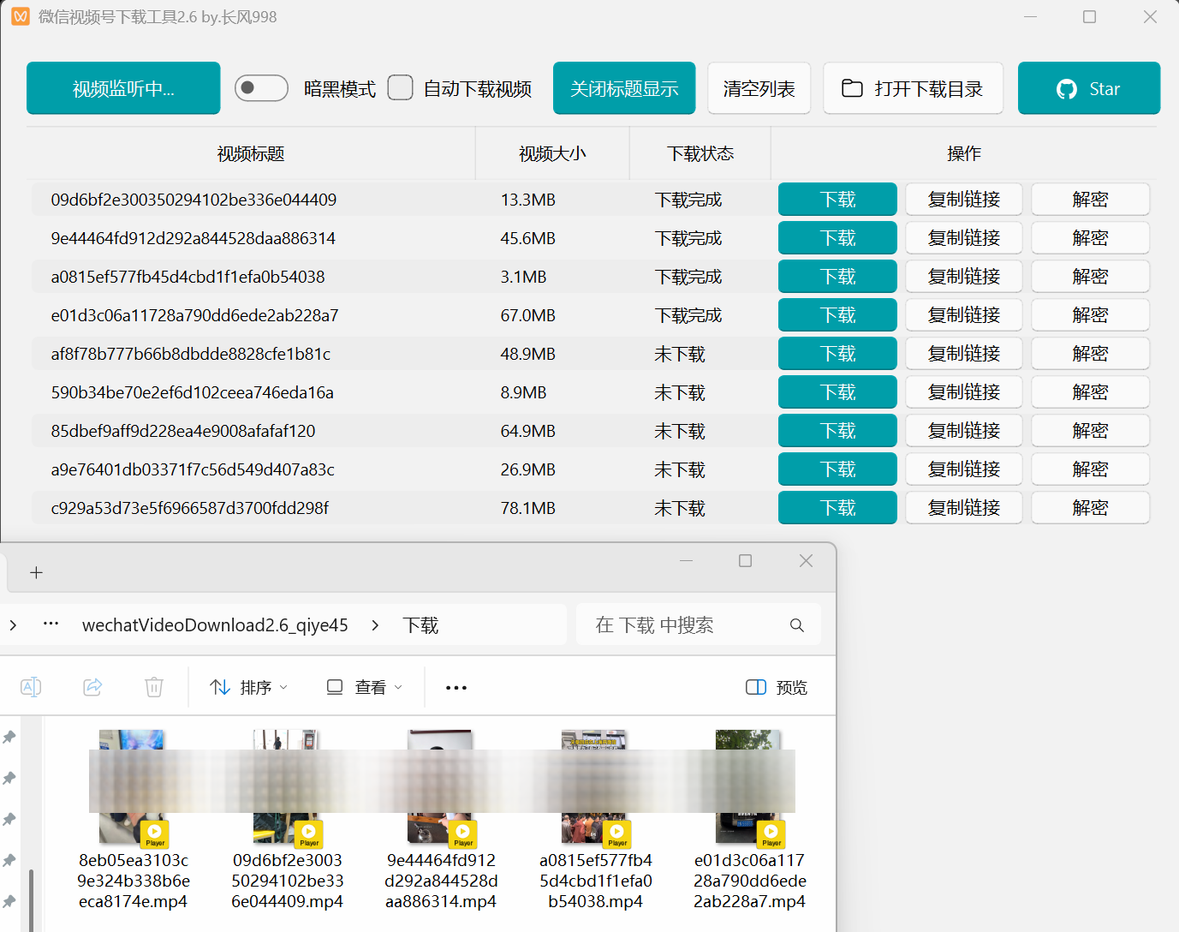Image resolution: width=1179 pixels, height=932 pixels.
Task: Expand the breadcrumb chevron after wechatVideoDownload2.6_qiye45
Action: coord(375,624)
